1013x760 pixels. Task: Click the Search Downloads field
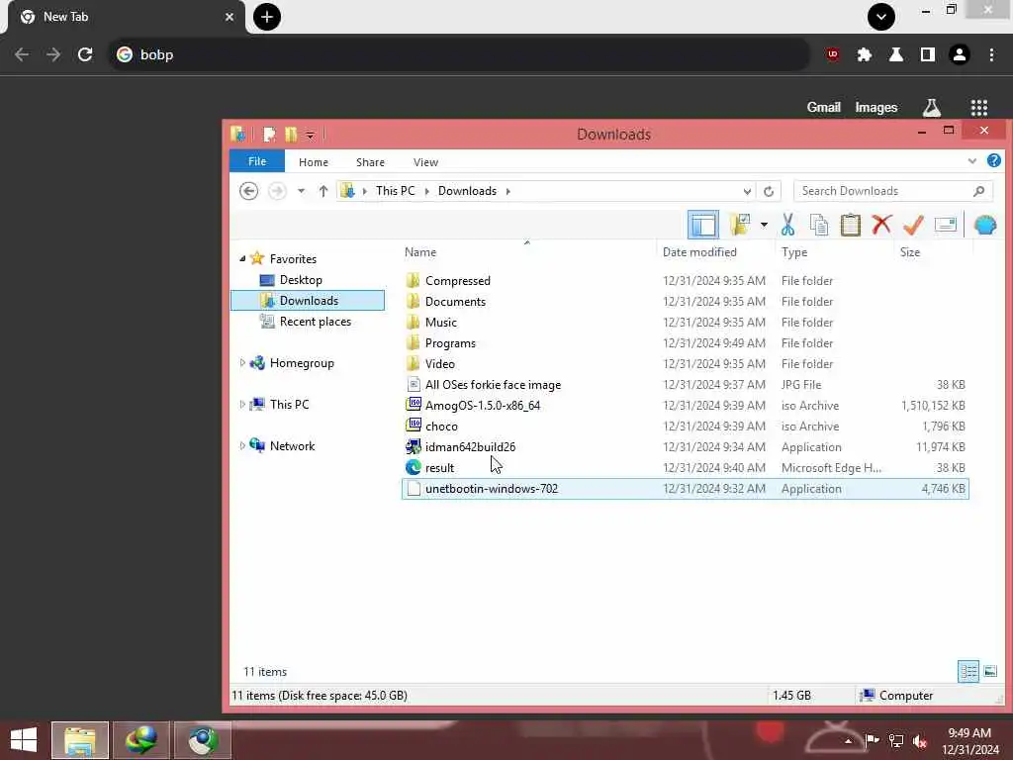(x=893, y=191)
